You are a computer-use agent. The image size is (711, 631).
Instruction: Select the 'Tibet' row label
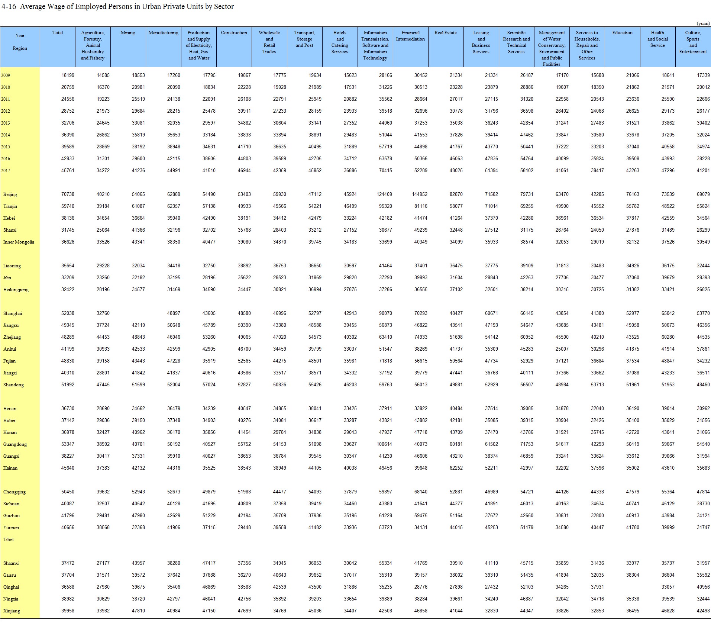click(9, 540)
